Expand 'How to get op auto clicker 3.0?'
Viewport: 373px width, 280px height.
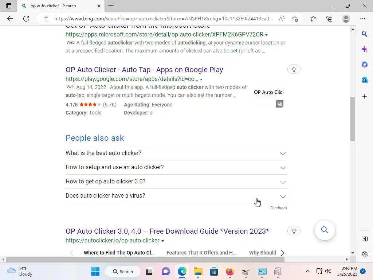tap(176, 182)
